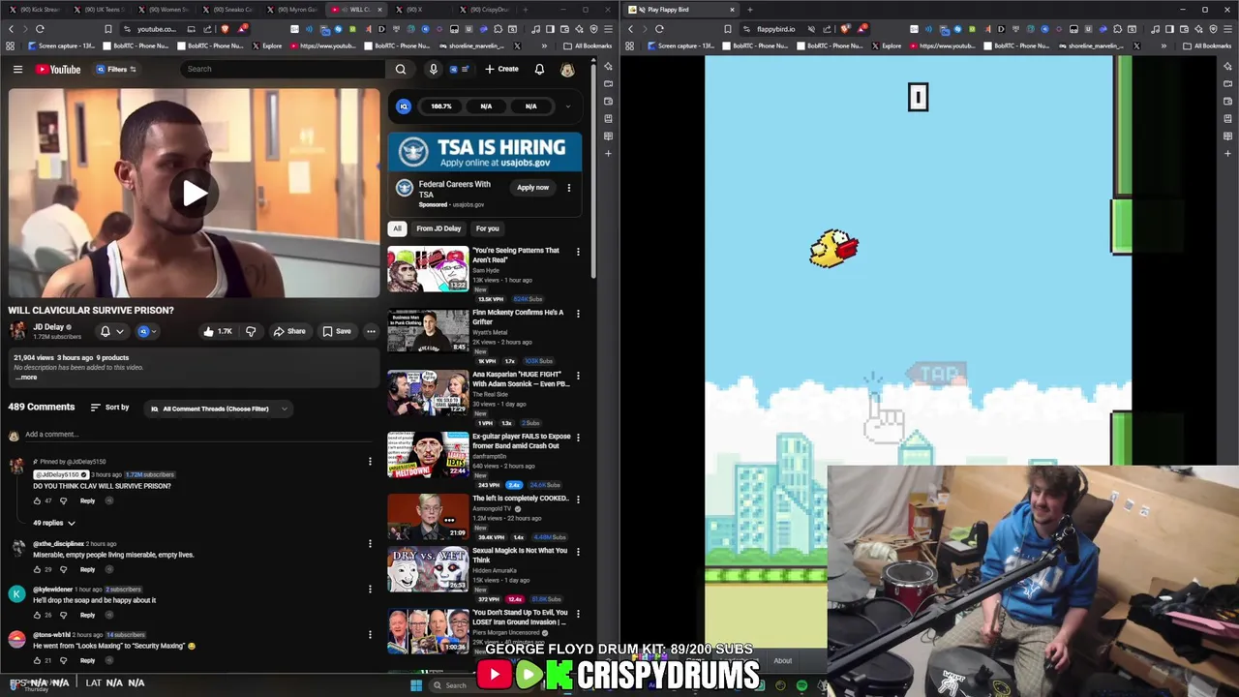Reload the YouTube page in left browser
This screenshot has height=697, width=1239.
click(40, 29)
